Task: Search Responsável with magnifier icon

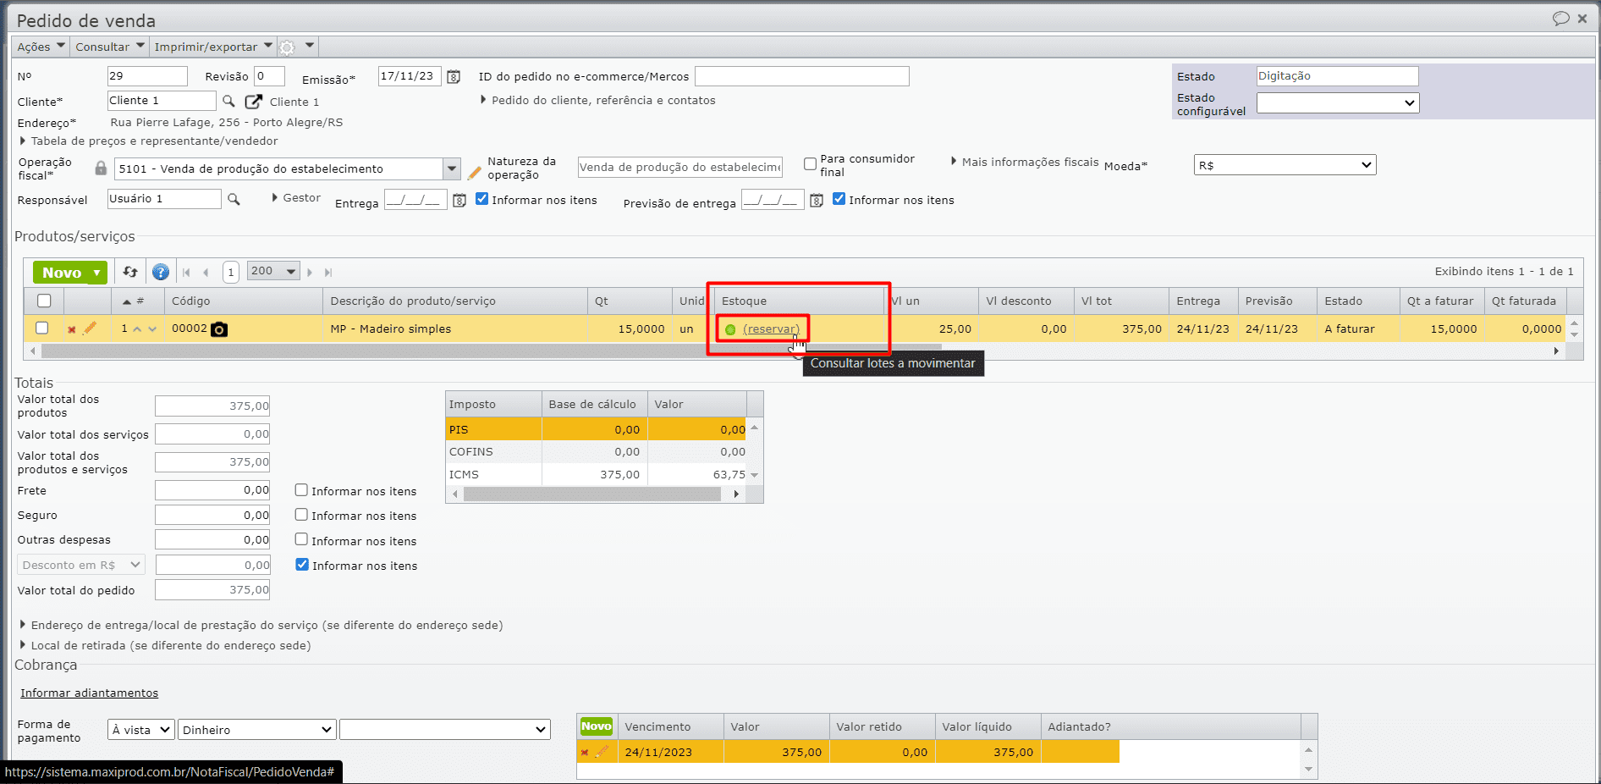Action: tap(234, 199)
